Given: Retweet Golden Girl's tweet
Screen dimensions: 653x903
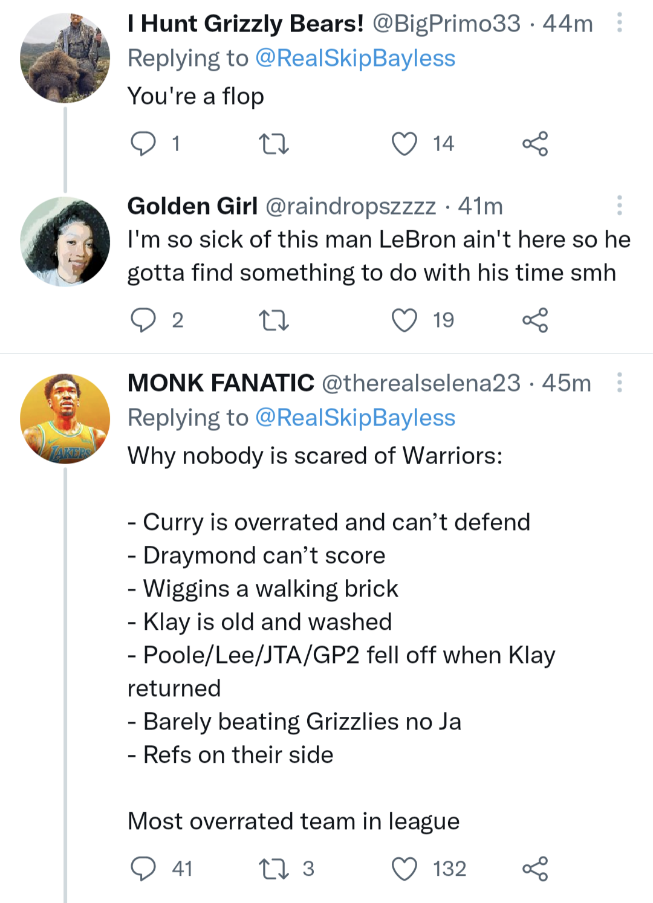Looking at the screenshot, I should tap(273, 320).
